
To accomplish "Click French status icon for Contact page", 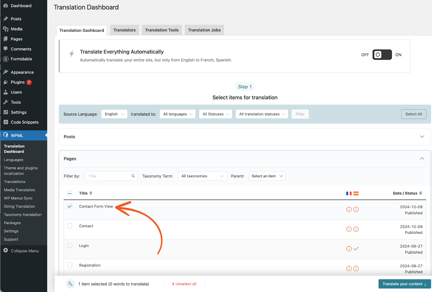I will 349,229.
